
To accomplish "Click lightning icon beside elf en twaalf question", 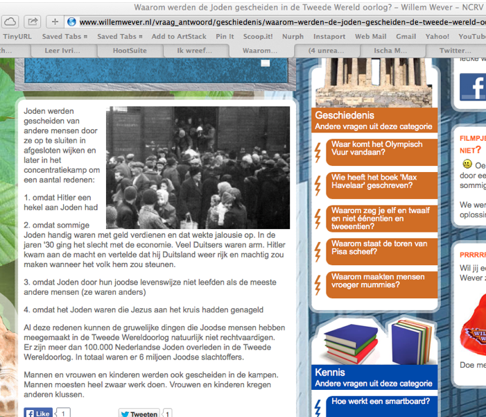I will point(318,219).
